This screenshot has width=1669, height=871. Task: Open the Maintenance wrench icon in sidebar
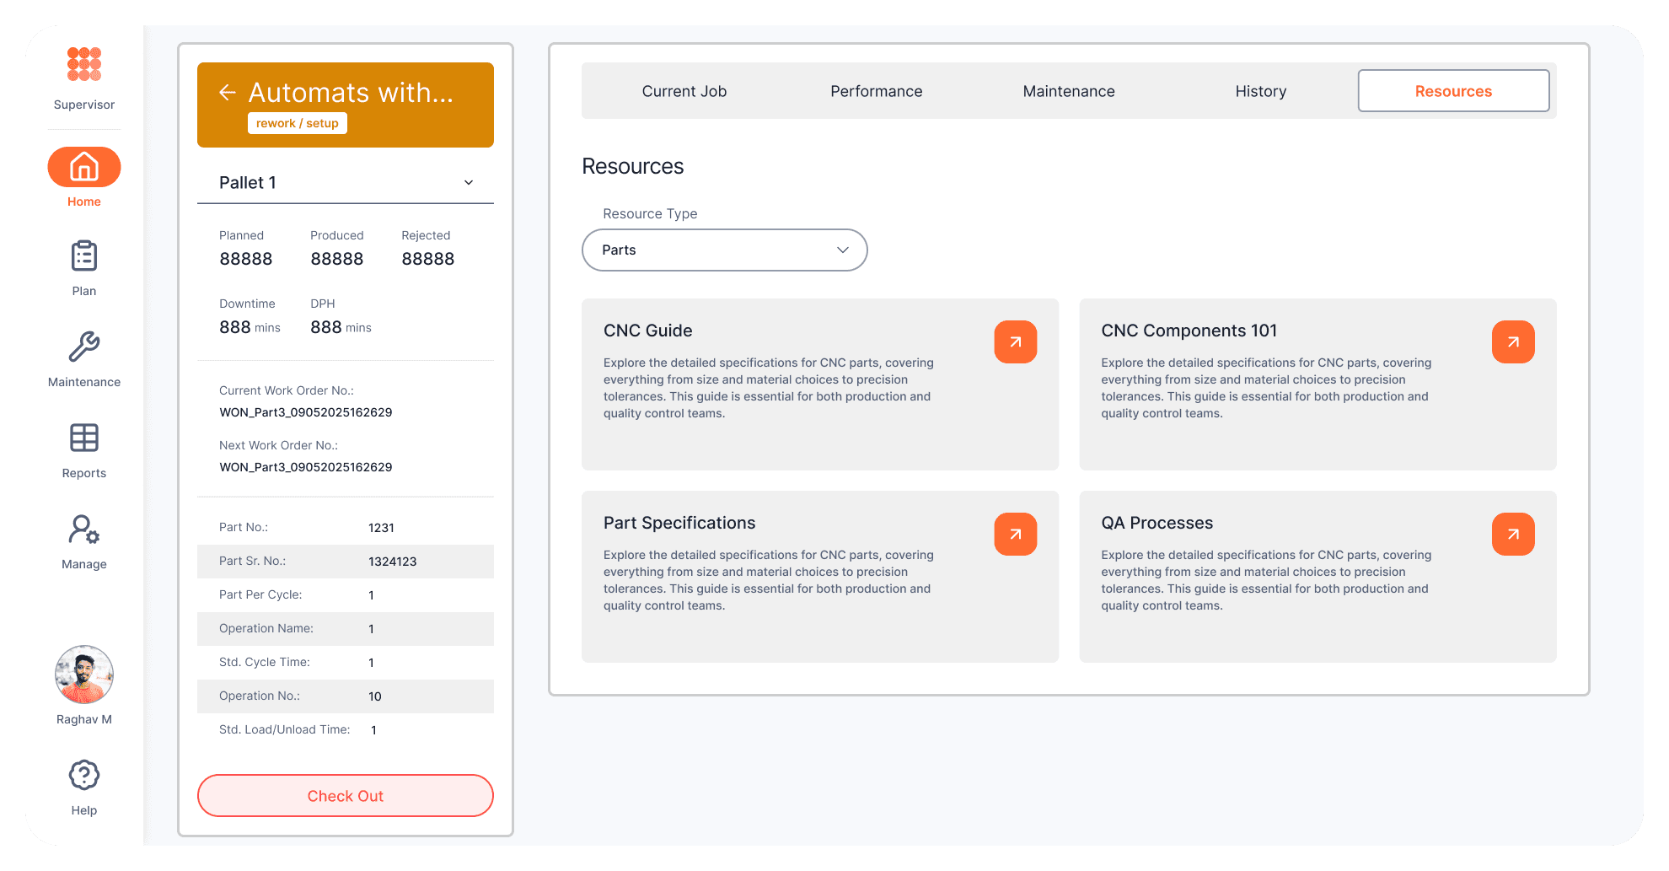pos(84,347)
